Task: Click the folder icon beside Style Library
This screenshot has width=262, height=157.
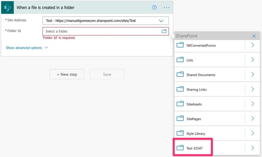Action: click(180, 133)
